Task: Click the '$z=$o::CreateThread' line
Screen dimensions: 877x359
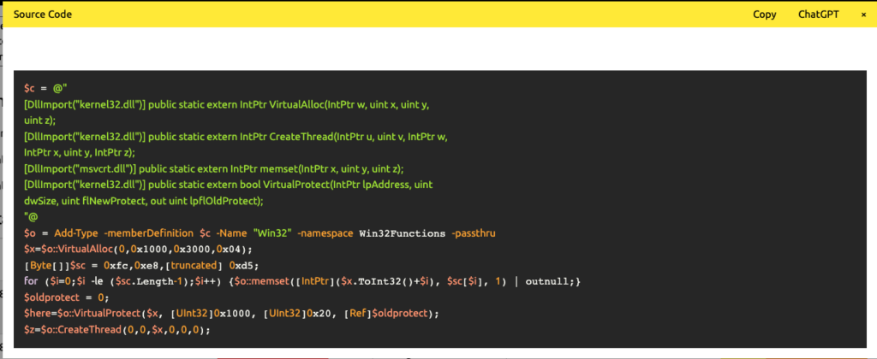Action: (116, 330)
